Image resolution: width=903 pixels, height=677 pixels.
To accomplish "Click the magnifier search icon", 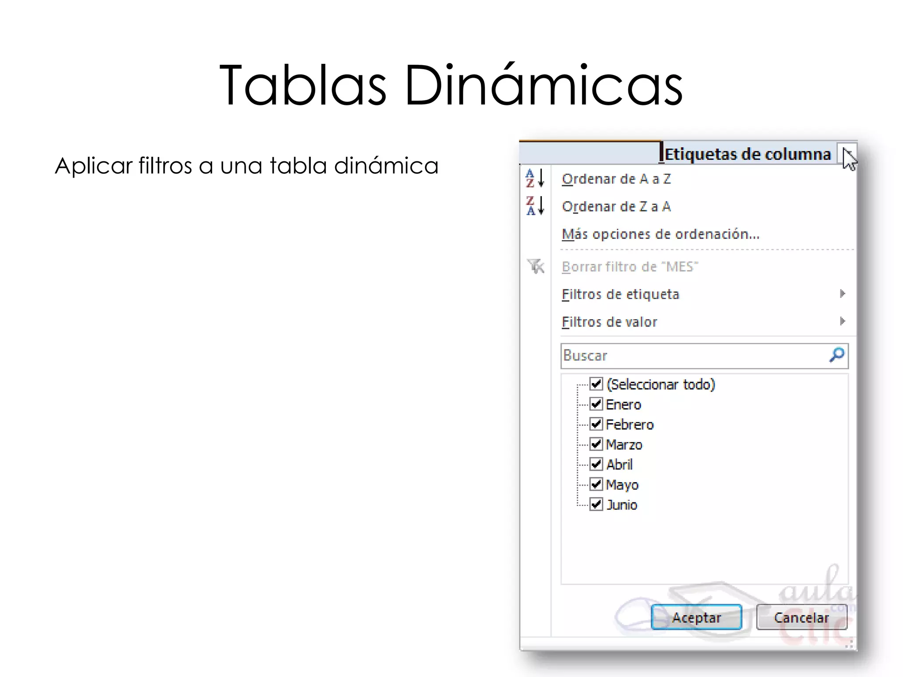I will (x=836, y=355).
